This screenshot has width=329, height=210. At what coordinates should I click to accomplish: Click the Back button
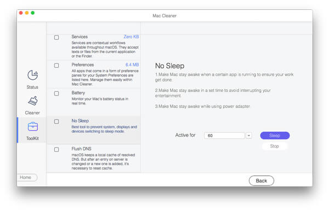pos(262,180)
